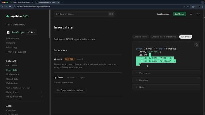Open the v2.0 version dropdown
This screenshot has width=205, height=115.
[31, 32]
